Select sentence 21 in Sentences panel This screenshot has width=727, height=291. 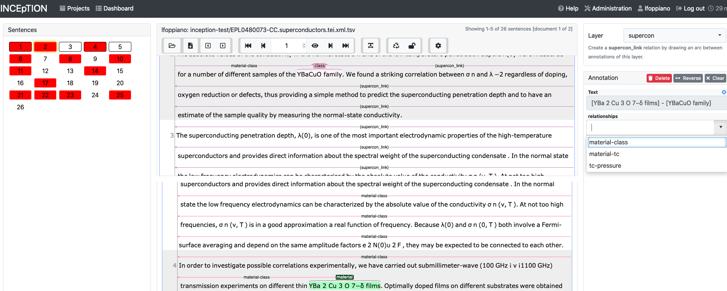pos(20,95)
